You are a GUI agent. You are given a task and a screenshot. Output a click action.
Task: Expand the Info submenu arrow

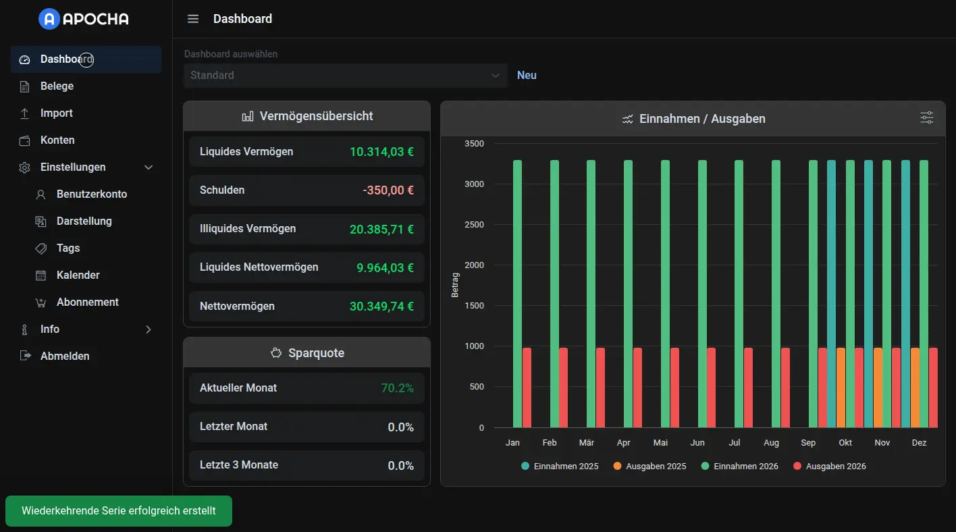pyautogui.click(x=149, y=329)
